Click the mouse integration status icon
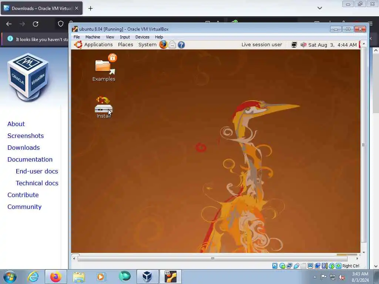Image resolution: width=379 pixels, height=284 pixels. (x=331, y=266)
